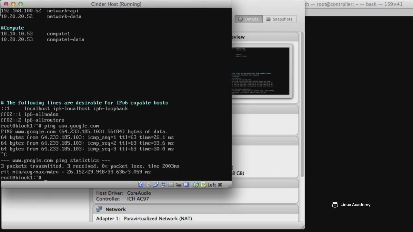Click the '10.10.10.53 compute1' hosts line
Screen dimensions: 413x232
[35, 34]
